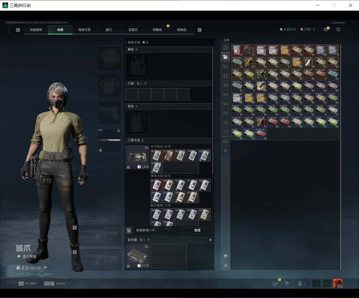The image size is (359, 298).
Task: Click the warehouse sidebar gear icon
Action: click(x=225, y=151)
